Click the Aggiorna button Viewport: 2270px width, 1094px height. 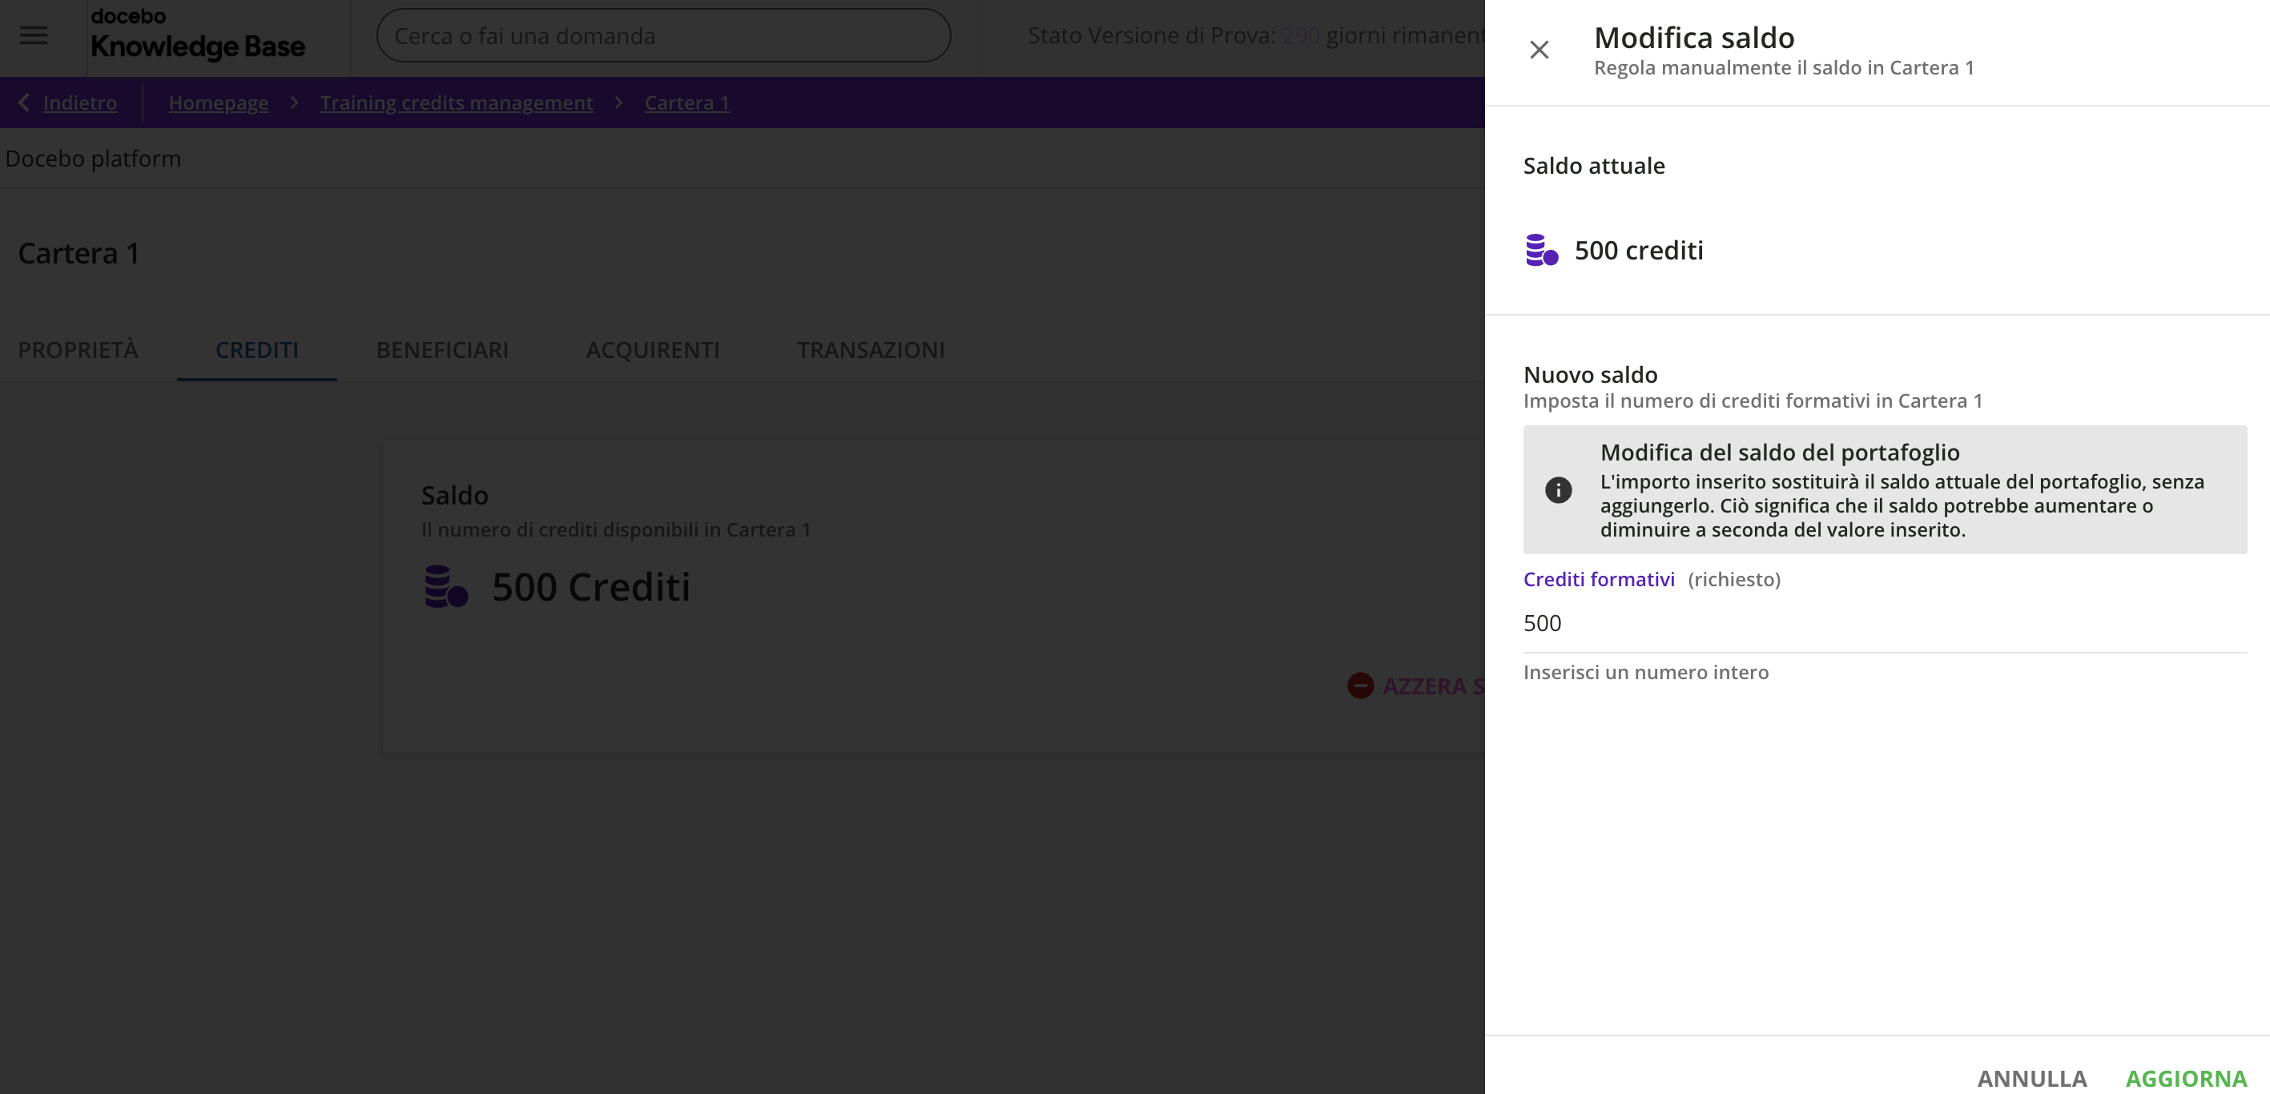coord(2185,1077)
